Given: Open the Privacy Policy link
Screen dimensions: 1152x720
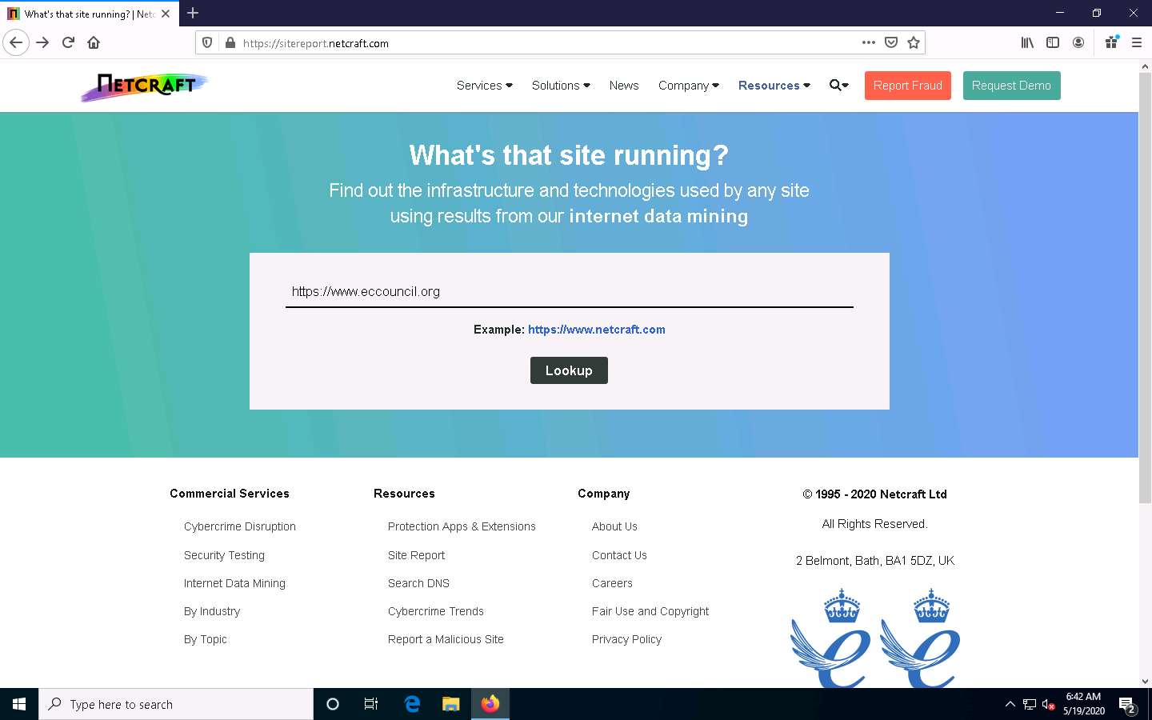Looking at the screenshot, I should (626, 639).
